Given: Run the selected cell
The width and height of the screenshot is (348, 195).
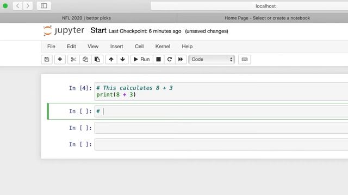Looking at the screenshot, I should [x=142, y=60].
